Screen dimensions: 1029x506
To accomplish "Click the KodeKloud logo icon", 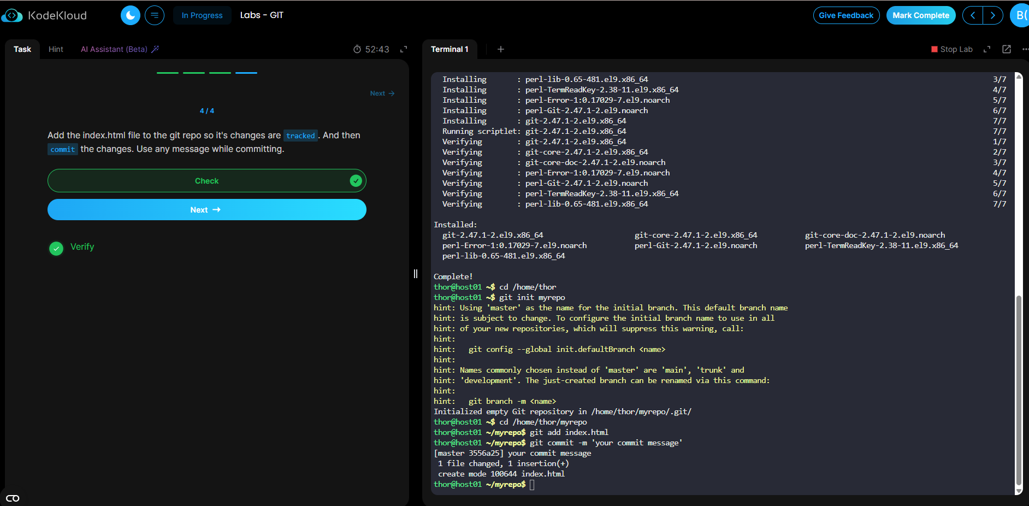I will coord(12,16).
